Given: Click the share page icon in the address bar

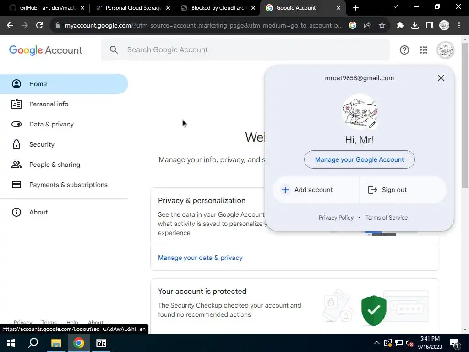Looking at the screenshot, I should click(367, 26).
